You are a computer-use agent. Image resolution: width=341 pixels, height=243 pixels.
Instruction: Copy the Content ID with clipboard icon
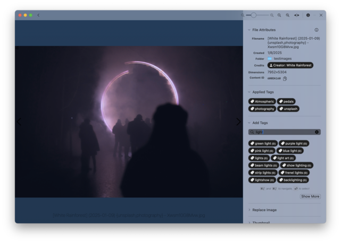[285, 79]
